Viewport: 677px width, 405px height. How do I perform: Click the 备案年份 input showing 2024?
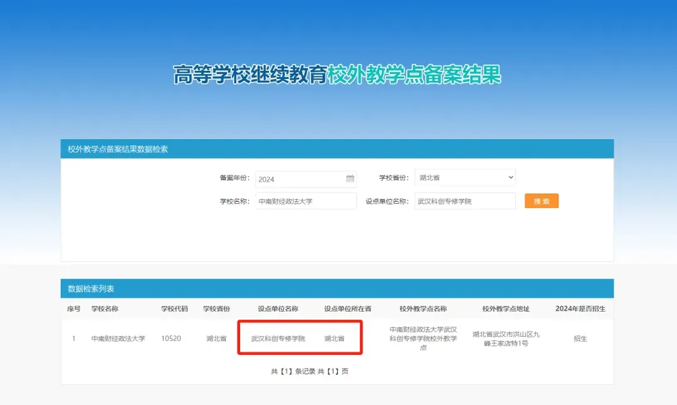point(306,179)
